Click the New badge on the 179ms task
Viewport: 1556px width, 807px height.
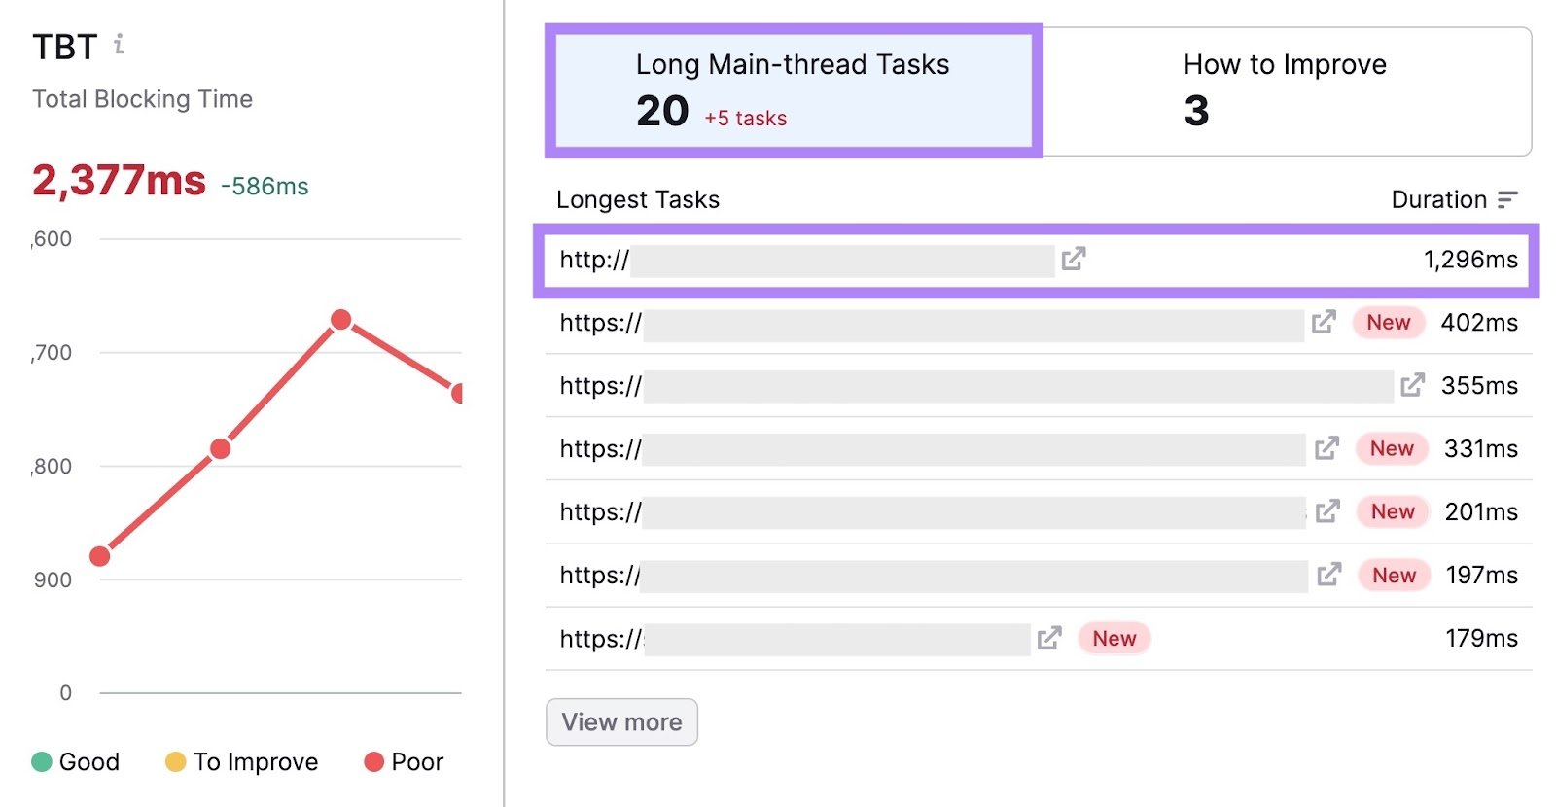click(x=1114, y=638)
